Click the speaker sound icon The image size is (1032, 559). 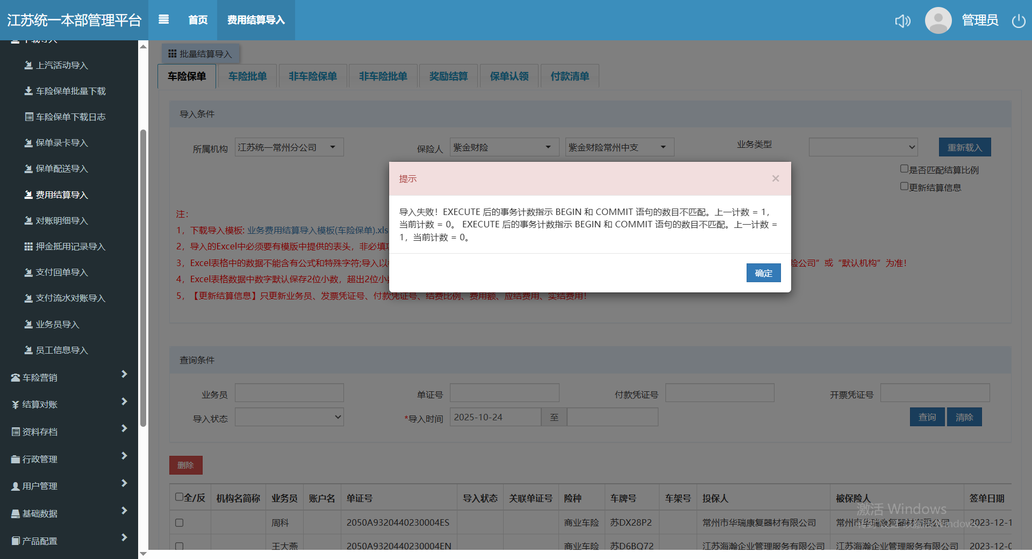pos(902,21)
